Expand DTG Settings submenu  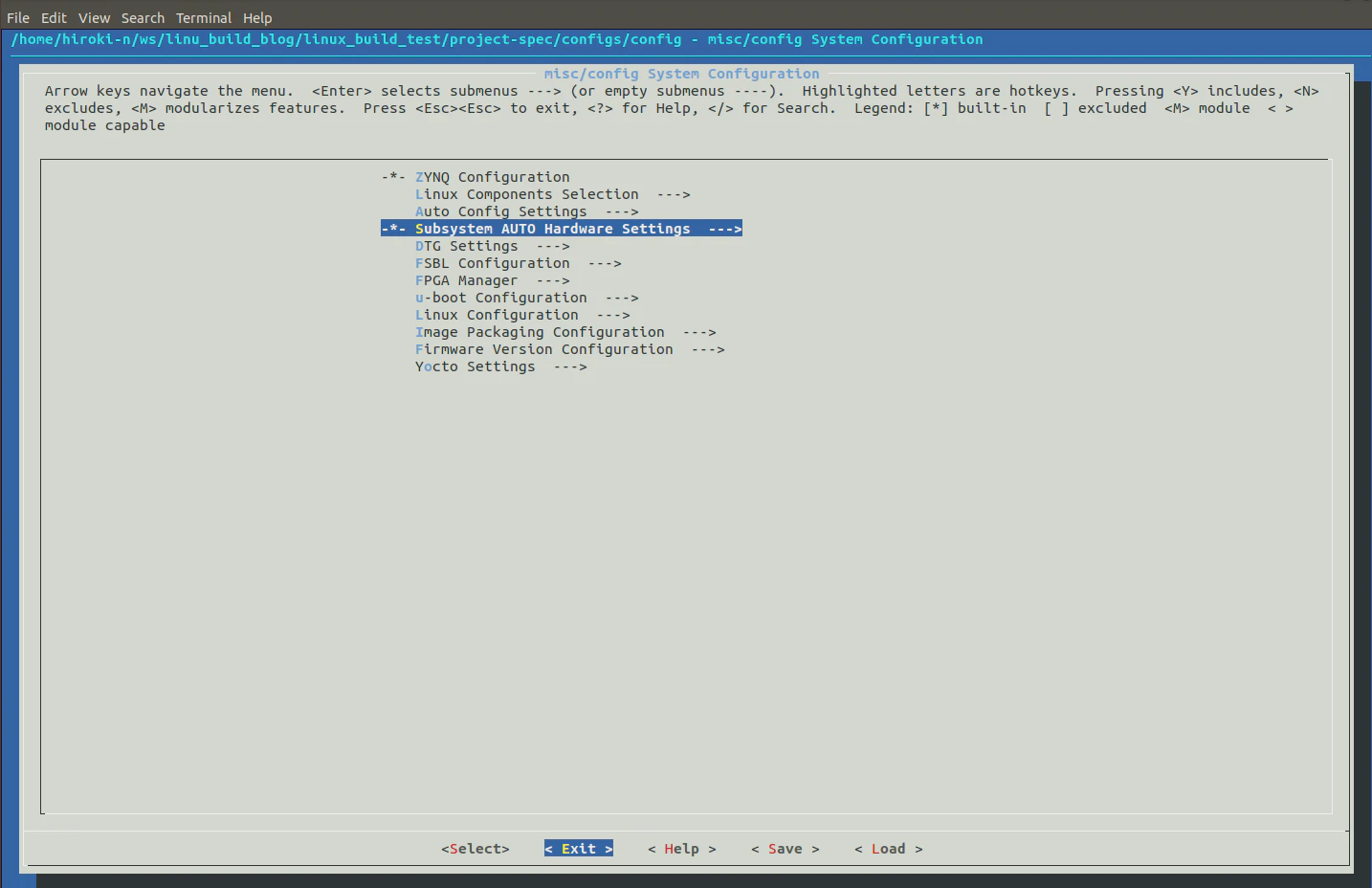coord(492,246)
